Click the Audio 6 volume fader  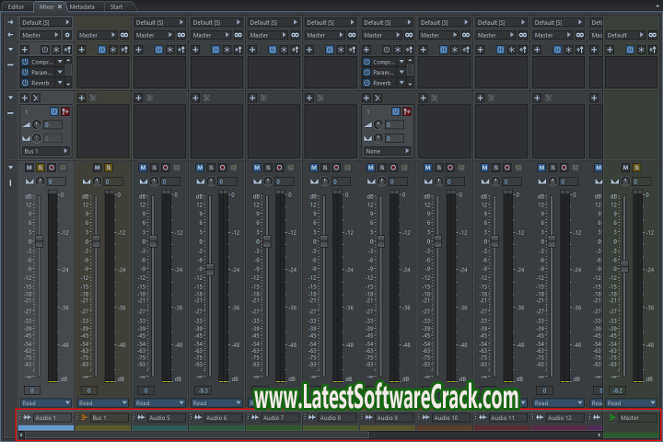pyautogui.click(x=210, y=268)
